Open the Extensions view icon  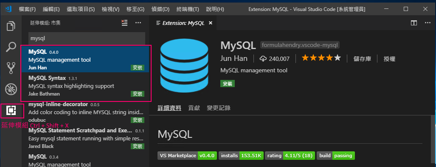[x=11, y=110]
